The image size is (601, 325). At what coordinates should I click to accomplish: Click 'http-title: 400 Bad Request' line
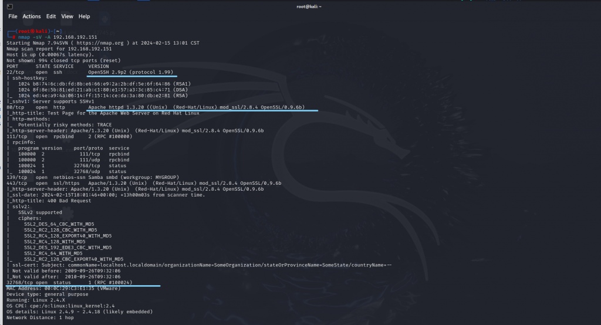point(49,201)
